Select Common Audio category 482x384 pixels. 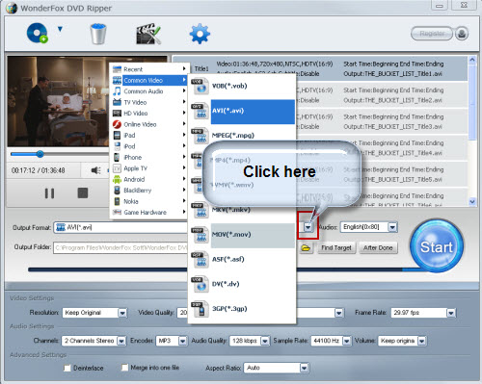click(149, 91)
